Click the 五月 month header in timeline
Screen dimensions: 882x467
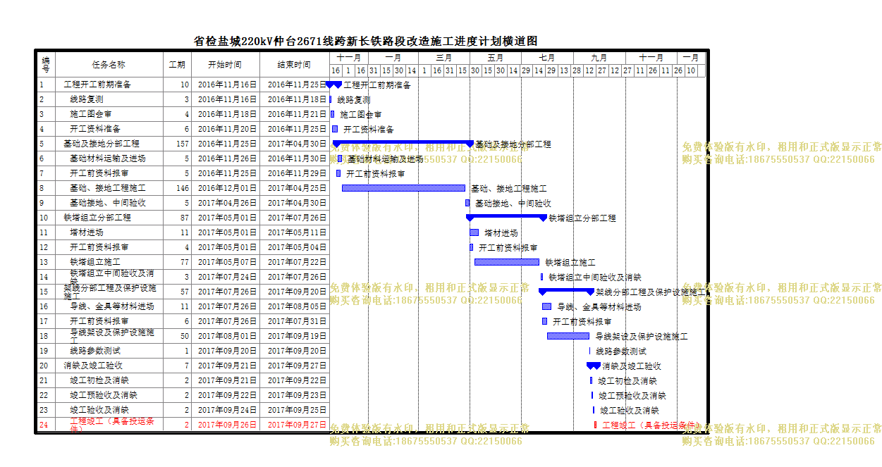[496, 58]
